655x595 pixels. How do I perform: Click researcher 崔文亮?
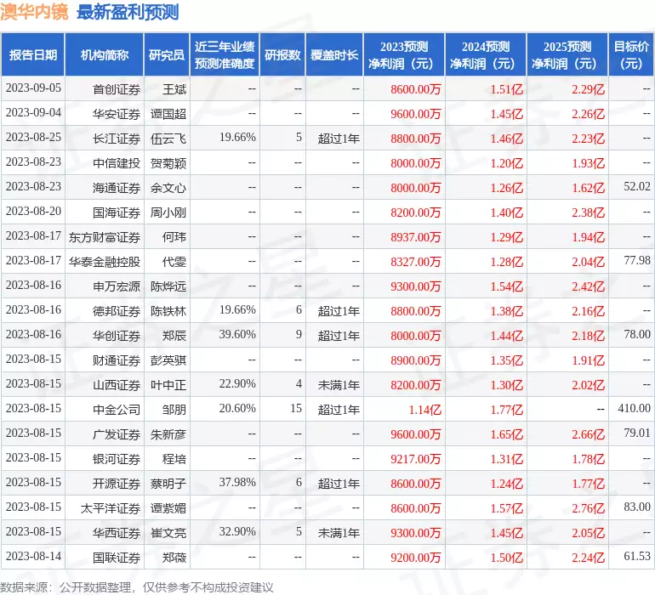pos(168,533)
